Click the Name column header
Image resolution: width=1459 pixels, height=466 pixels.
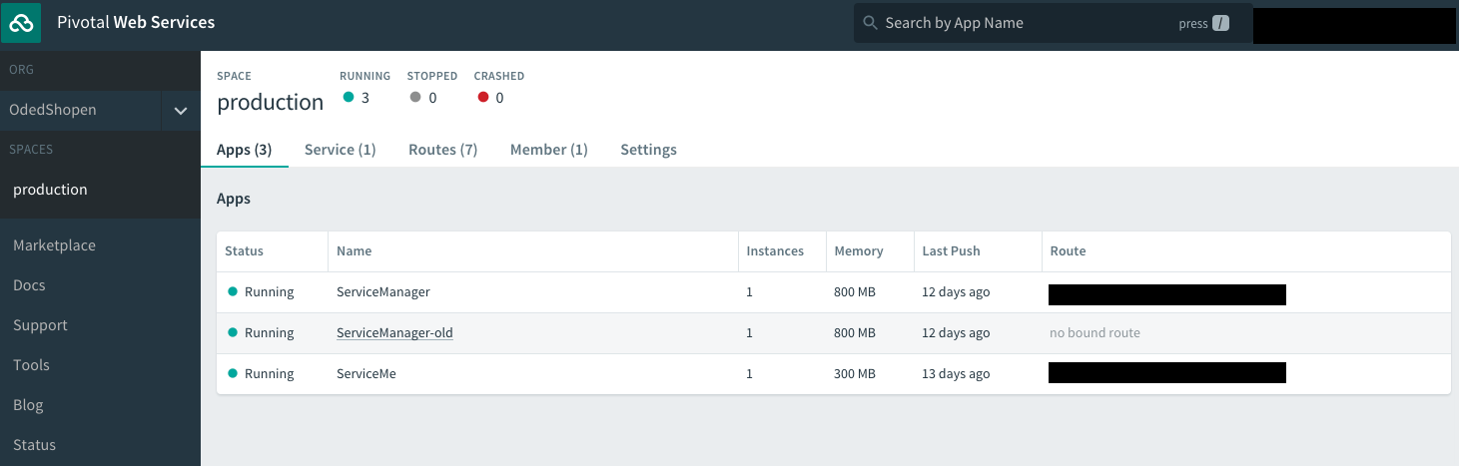[x=355, y=251]
